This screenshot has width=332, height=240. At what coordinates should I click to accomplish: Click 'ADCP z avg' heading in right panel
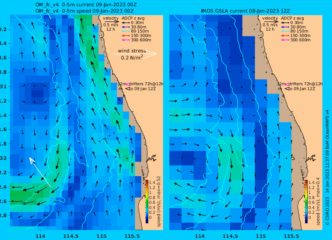point(293,18)
